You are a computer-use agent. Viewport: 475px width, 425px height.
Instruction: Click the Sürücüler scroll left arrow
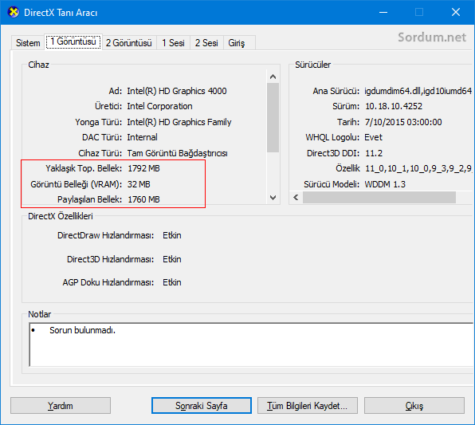[296, 198]
